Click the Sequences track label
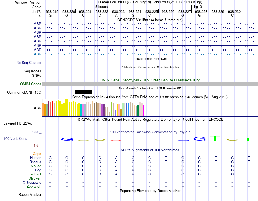 (32, 71)
